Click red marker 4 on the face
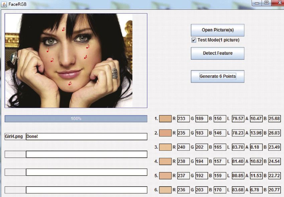Image resolution: width=284 pixels, height=197 pixels. [86, 57]
